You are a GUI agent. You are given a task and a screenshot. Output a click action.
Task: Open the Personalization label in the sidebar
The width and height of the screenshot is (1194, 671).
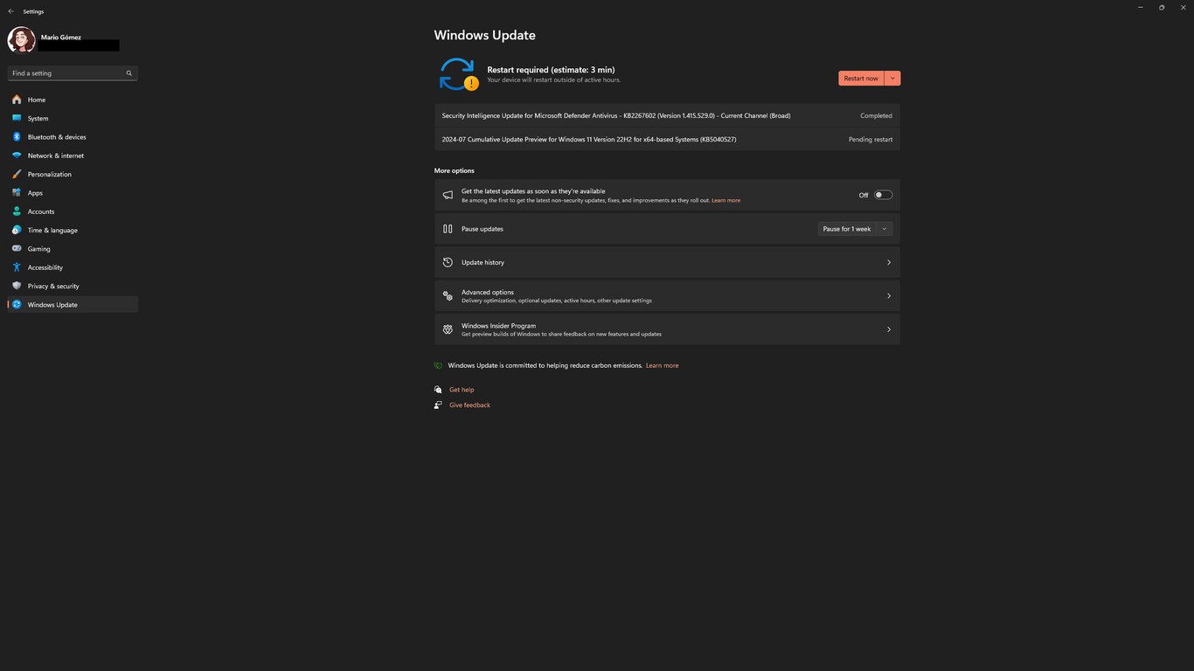50,175
